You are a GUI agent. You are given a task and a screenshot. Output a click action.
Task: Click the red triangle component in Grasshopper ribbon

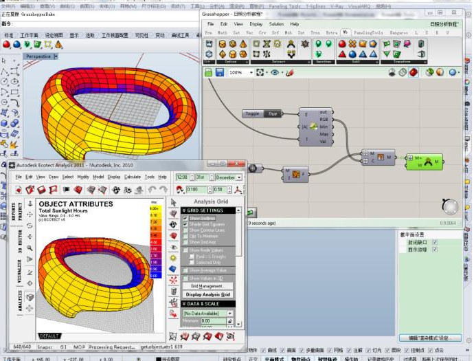pyautogui.click(x=342, y=54)
